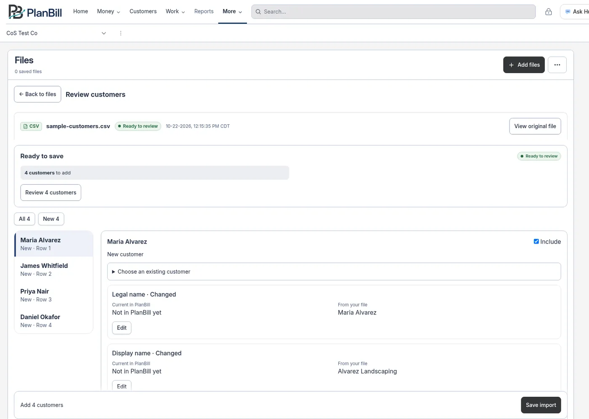Image resolution: width=589 pixels, height=419 pixels.
Task: Go Back to files
Action: (37, 94)
